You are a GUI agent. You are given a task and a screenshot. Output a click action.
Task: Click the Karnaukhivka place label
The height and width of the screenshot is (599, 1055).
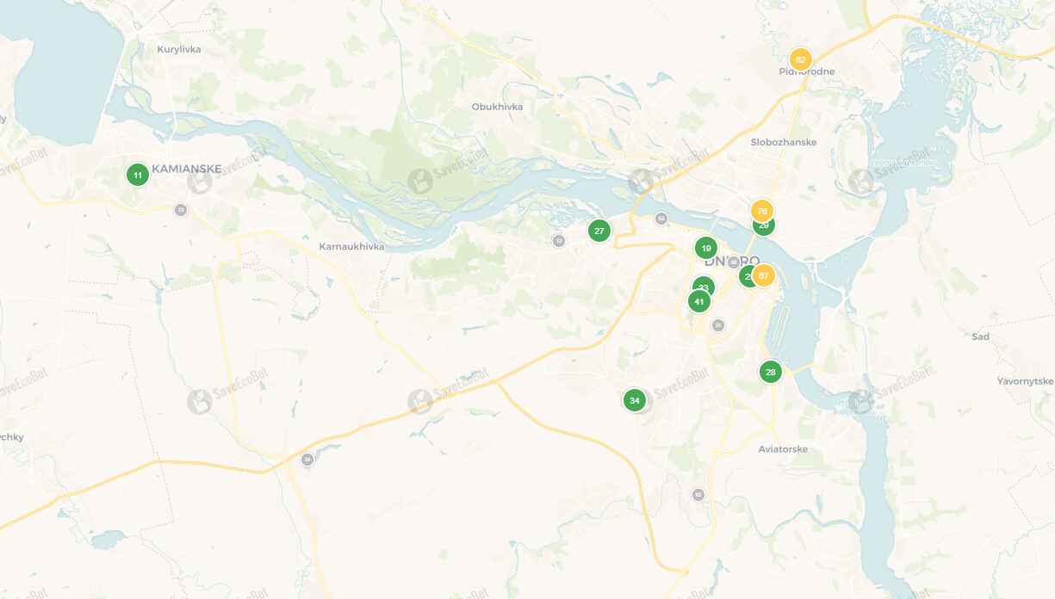351,246
